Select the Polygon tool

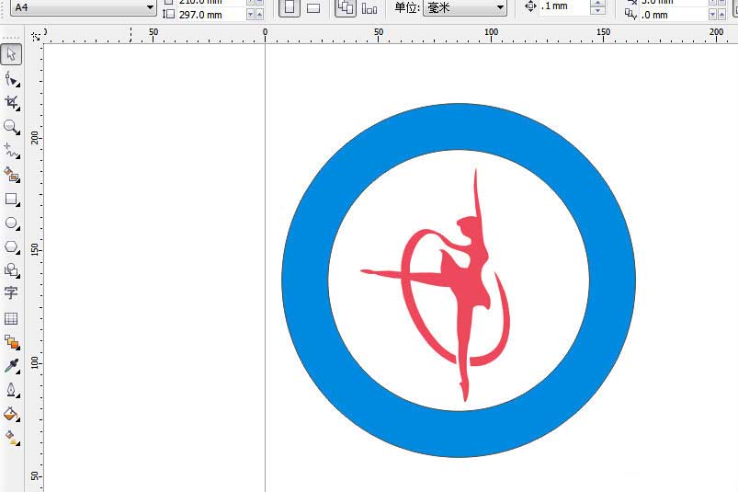coord(11,246)
